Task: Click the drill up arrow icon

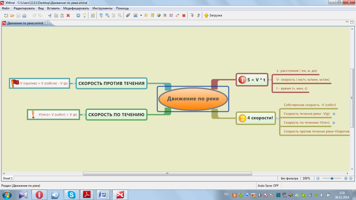Action: point(198,15)
